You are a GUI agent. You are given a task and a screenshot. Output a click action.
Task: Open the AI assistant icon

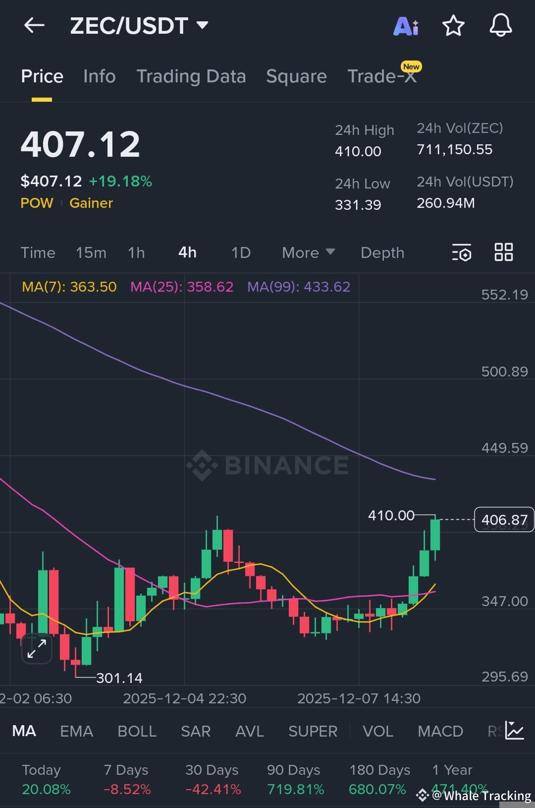pyautogui.click(x=406, y=26)
